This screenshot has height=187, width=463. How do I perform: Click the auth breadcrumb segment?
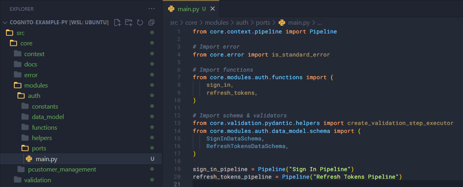[242, 23]
